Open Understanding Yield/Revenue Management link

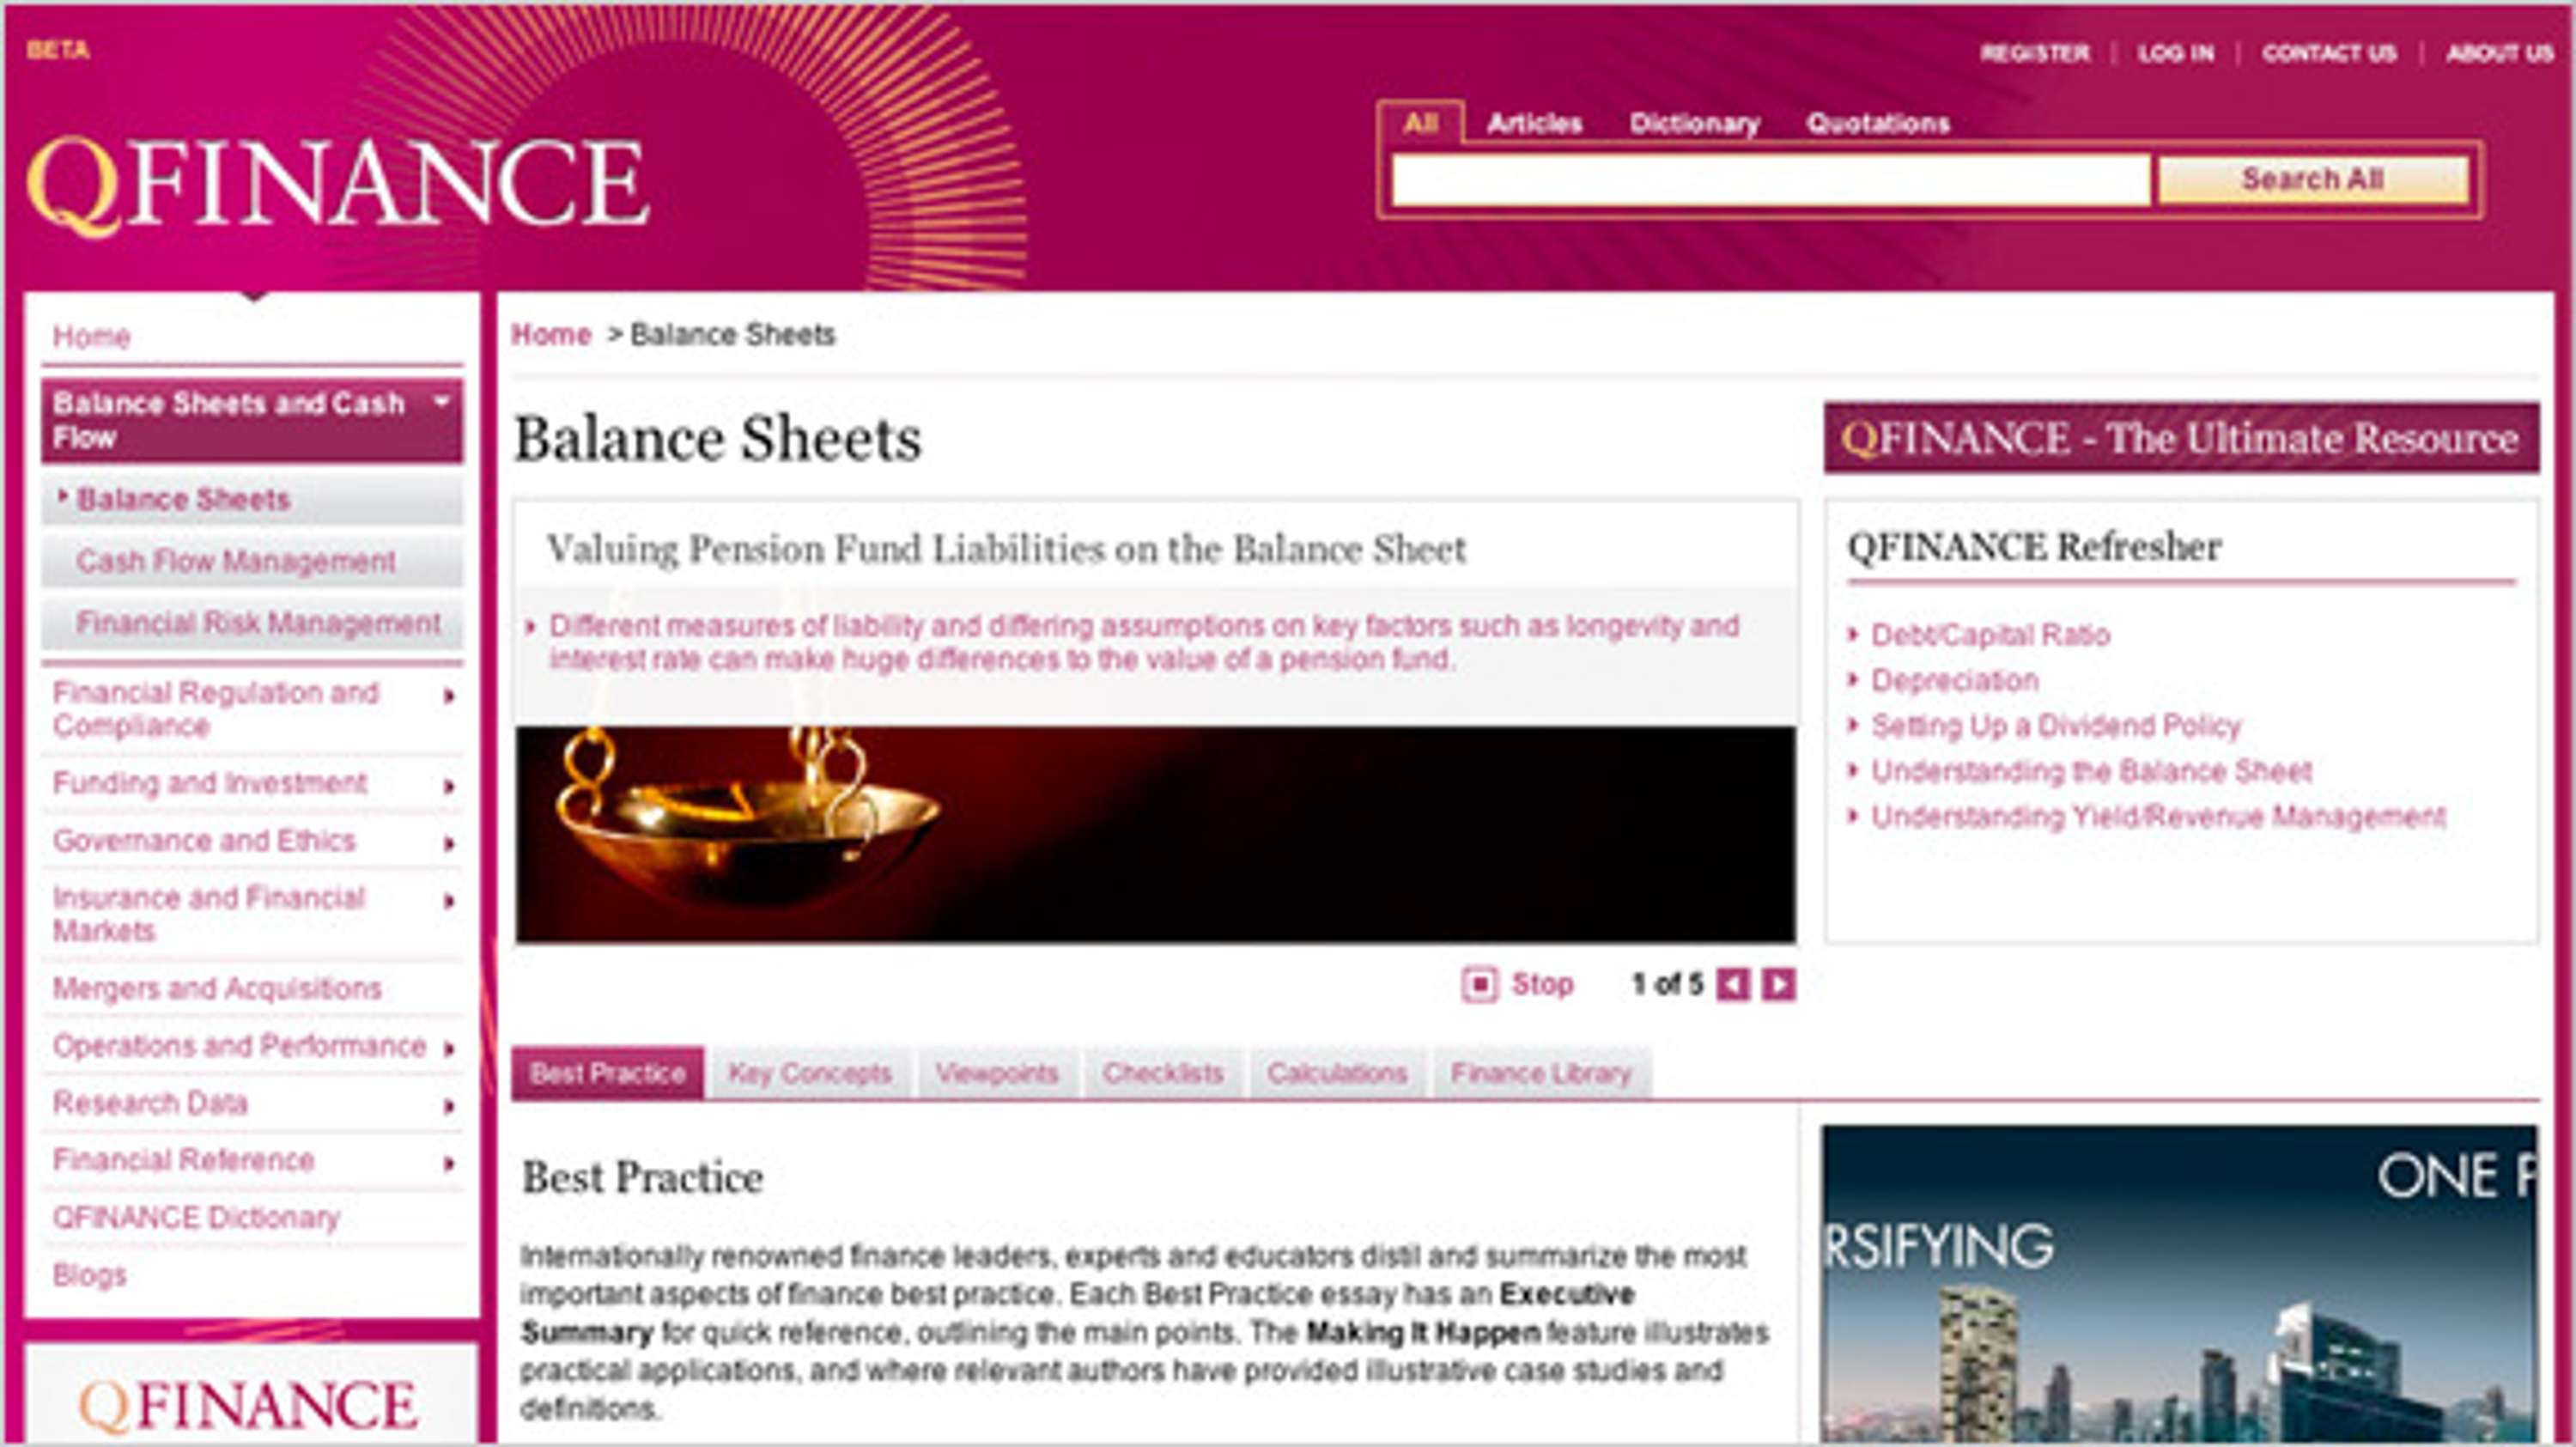[x=2158, y=816]
